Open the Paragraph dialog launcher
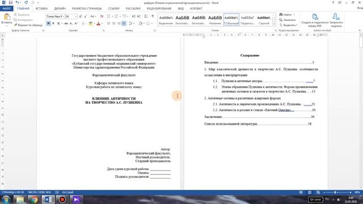363x204 pixels. (x=155, y=31)
